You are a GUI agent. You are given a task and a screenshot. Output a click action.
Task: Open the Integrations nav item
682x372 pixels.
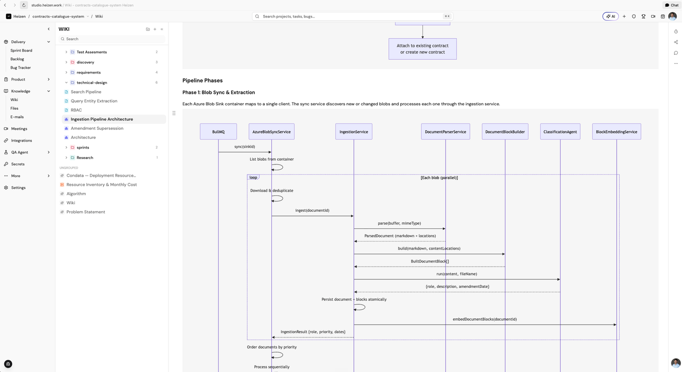[21, 140]
